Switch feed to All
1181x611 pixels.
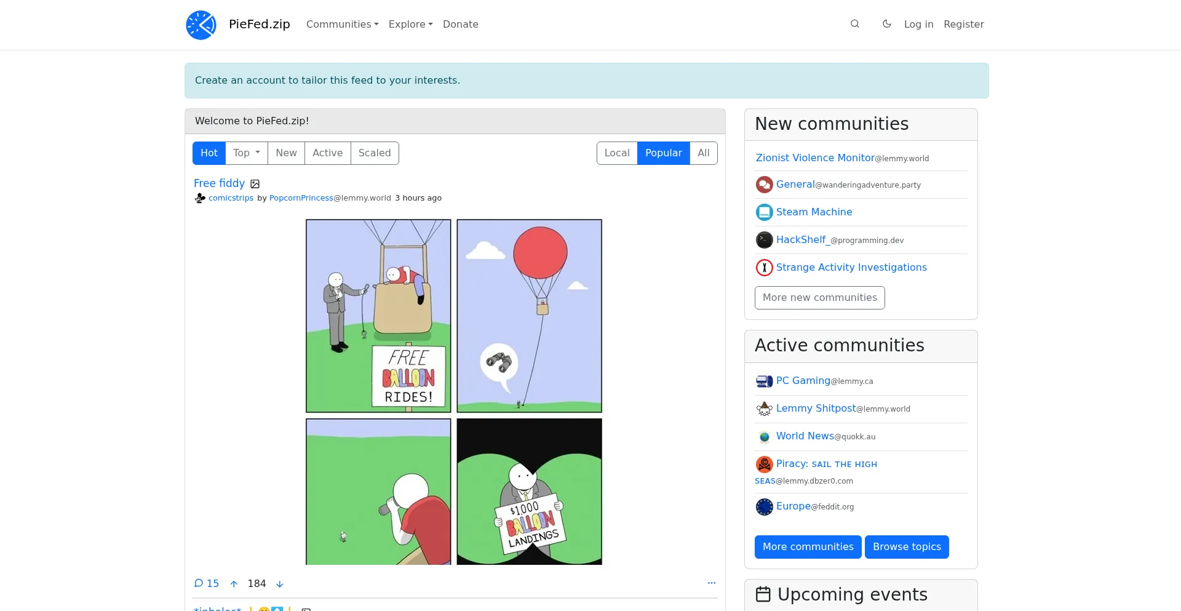[704, 153]
